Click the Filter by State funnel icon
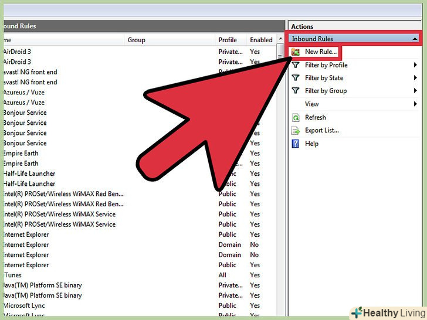 [x=296, y=78]
